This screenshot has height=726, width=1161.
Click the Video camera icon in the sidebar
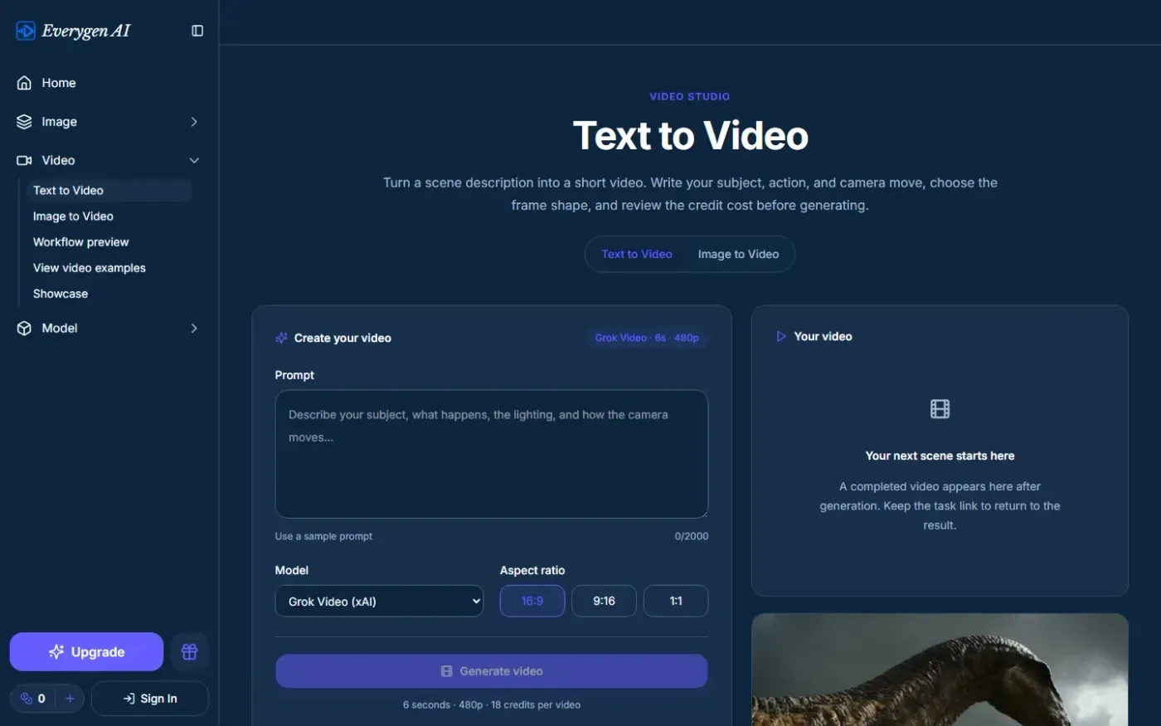pyautogui.click(x=24, y=160)
